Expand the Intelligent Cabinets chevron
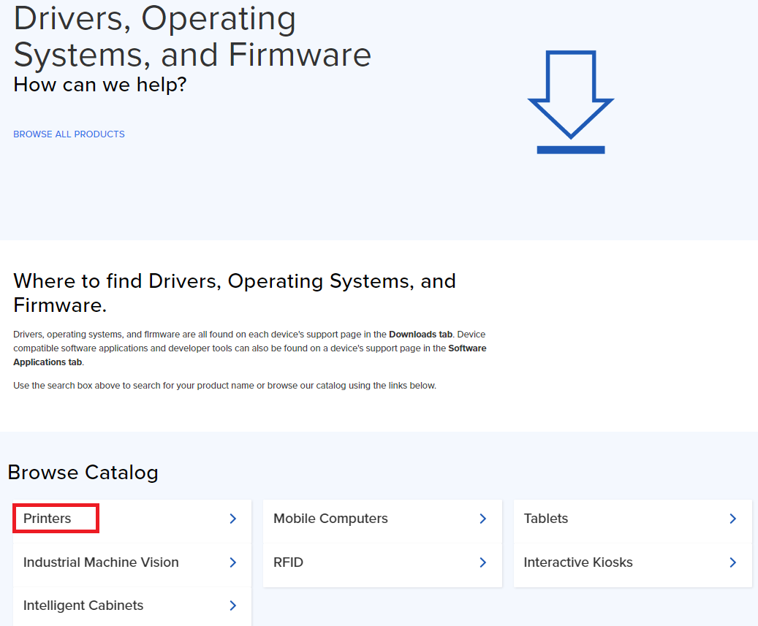This screenshot has width=758, height=626. coord(232,606)
